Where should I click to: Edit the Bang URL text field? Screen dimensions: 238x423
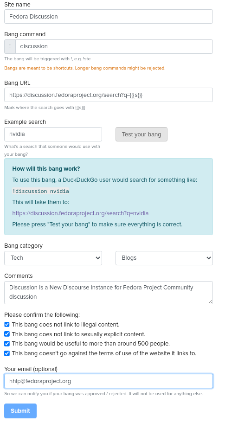click(109, 95)
